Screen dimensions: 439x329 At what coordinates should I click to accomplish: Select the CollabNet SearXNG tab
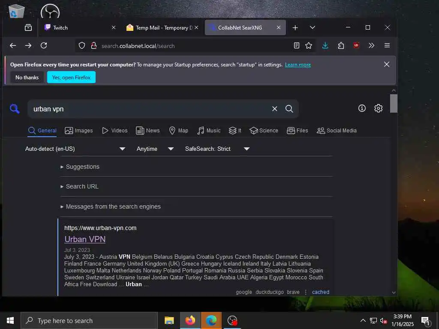[245, 28]
